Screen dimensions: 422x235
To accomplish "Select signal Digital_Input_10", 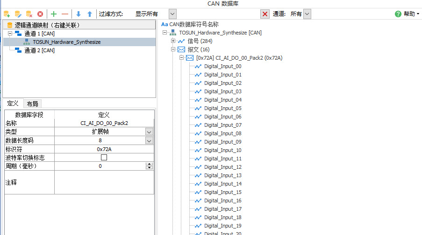I will (x=222, y=150).
